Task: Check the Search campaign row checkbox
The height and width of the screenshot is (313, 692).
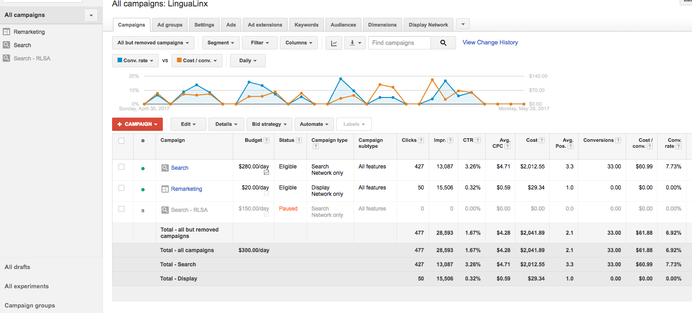Action: tap(121, 167)
